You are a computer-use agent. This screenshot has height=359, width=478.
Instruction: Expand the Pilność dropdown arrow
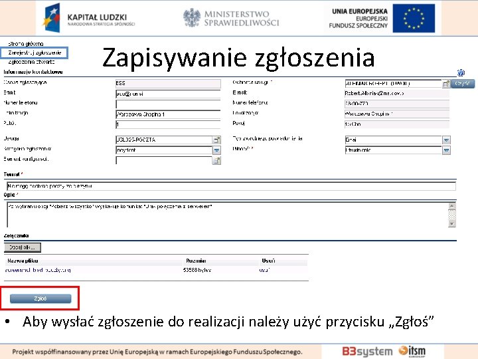[446, 150]
